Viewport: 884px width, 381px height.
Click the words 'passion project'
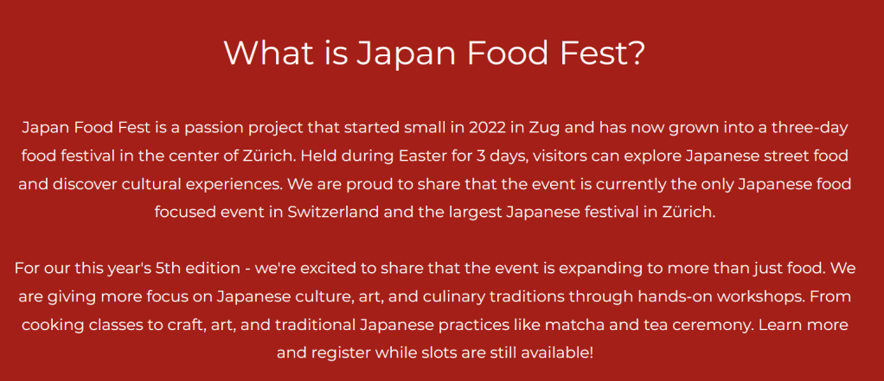tap(239, 128)
